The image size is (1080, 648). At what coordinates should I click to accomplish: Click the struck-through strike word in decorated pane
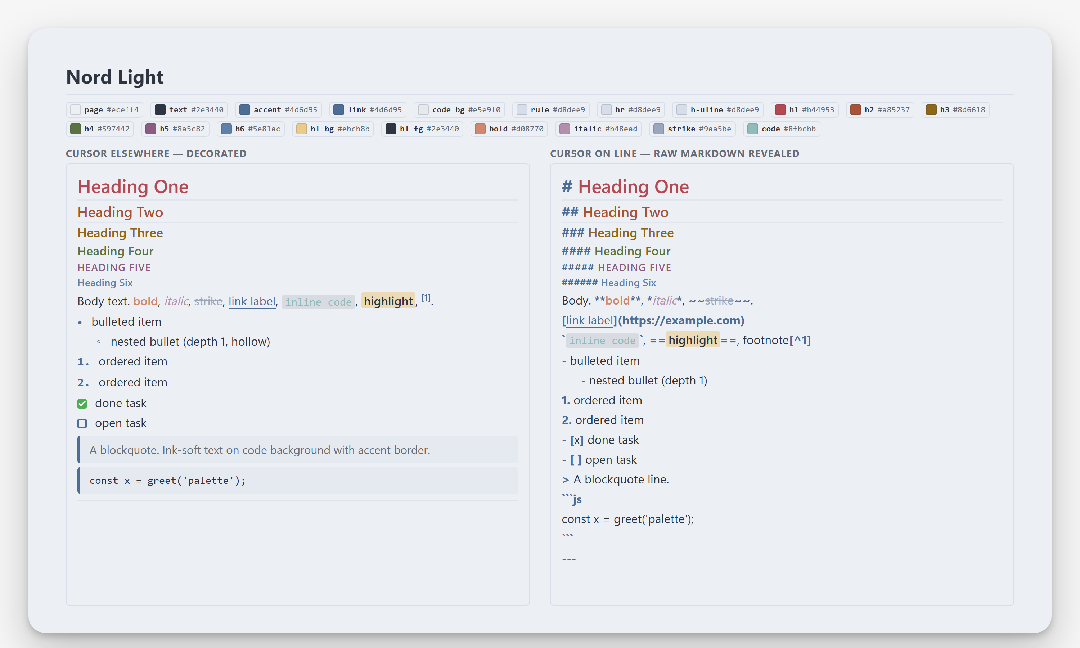tap(208, 301)
